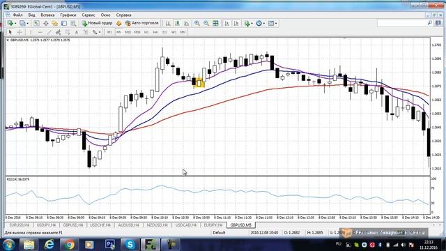Screen dimensions: 446x251
Task: Show the Market Watch window
Action: 36,23
